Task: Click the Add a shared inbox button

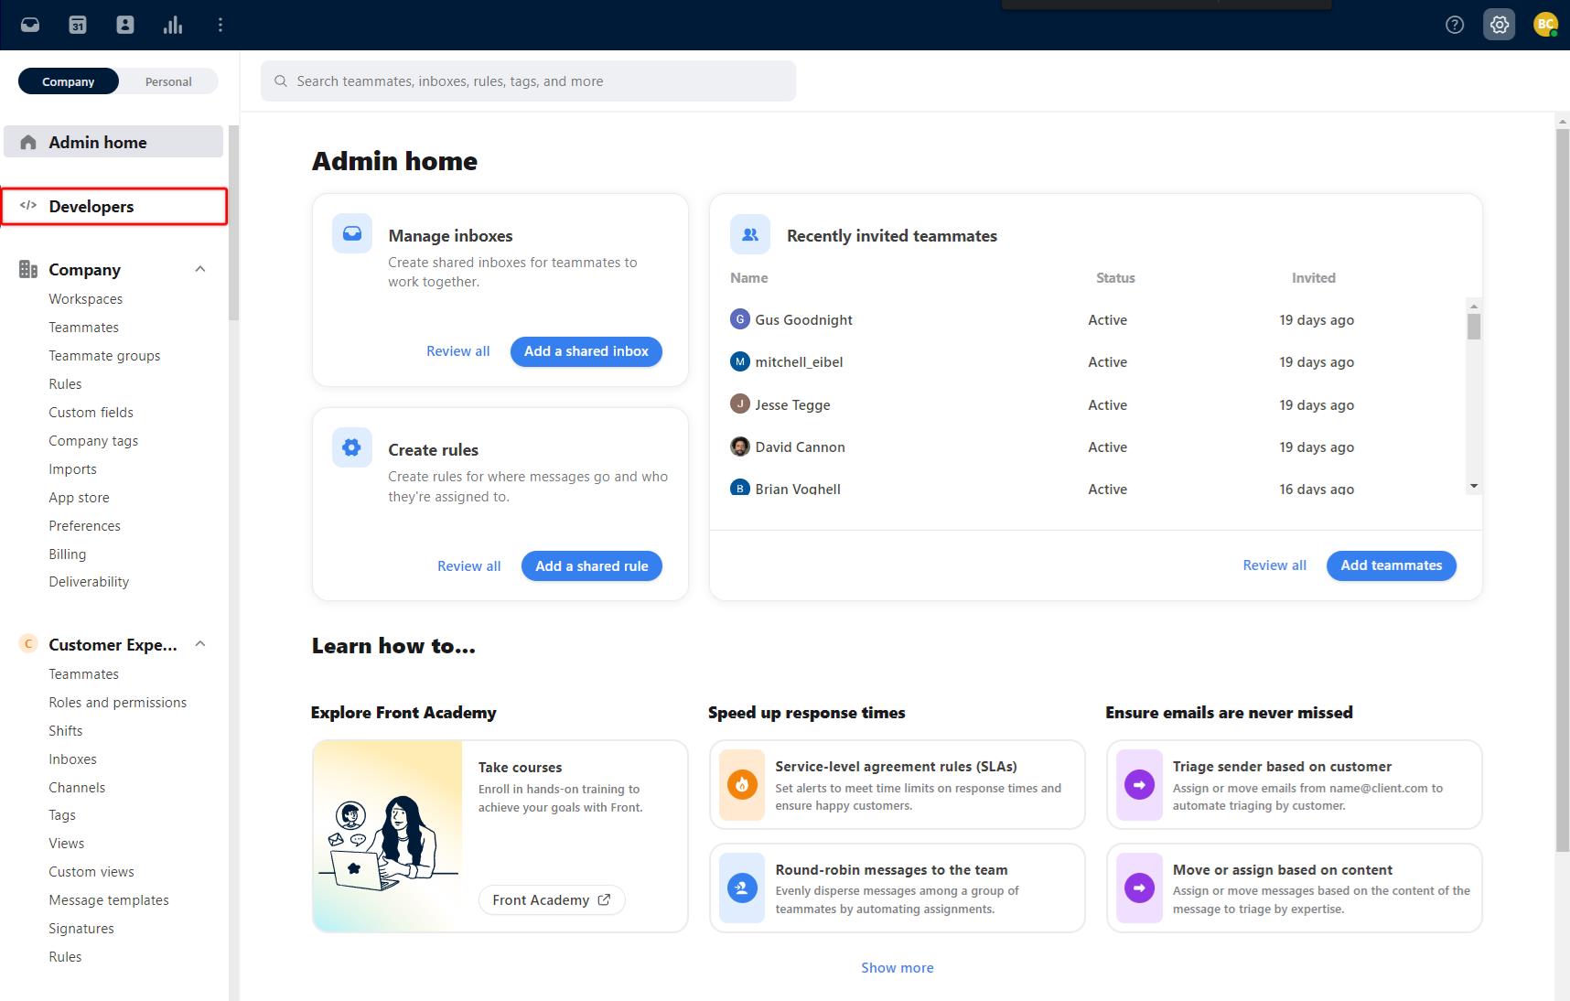Action: (586, 351)
